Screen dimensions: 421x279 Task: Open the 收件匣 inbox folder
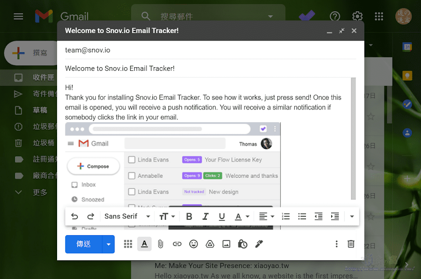[29, 77]
